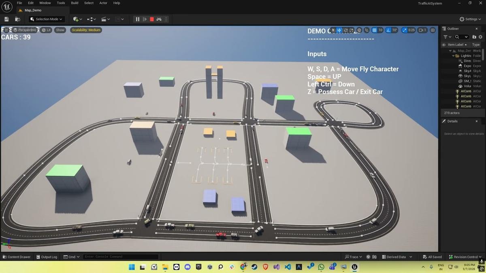Open the Browse content icon in toolbar
The height and width of the screenshot is (273, 486).
pos(17,19)
